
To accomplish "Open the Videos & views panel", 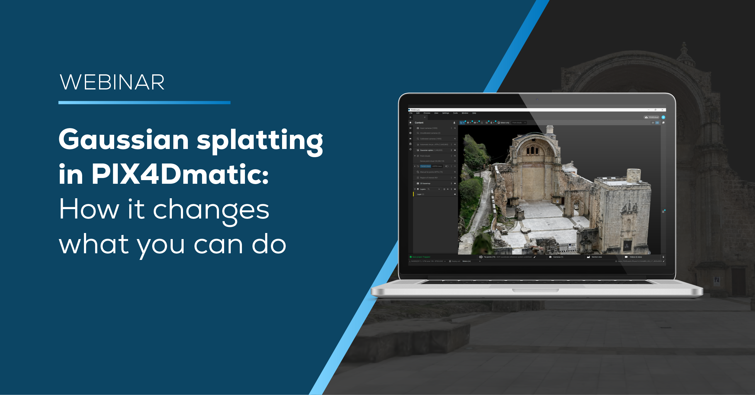I will click(633, 257).
